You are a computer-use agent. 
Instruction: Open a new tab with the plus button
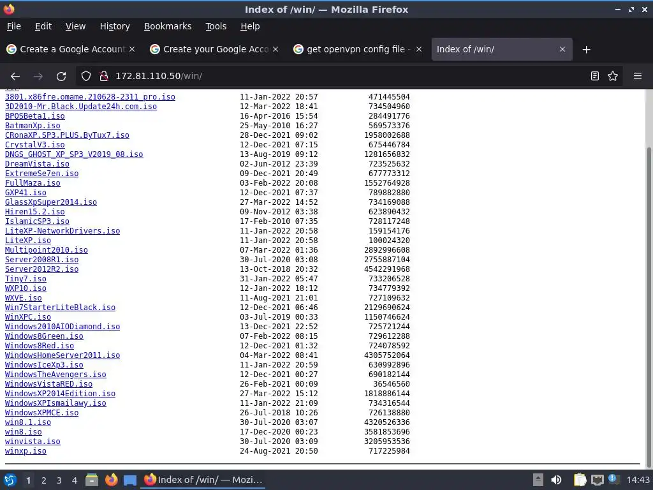(x=587, y=50)
